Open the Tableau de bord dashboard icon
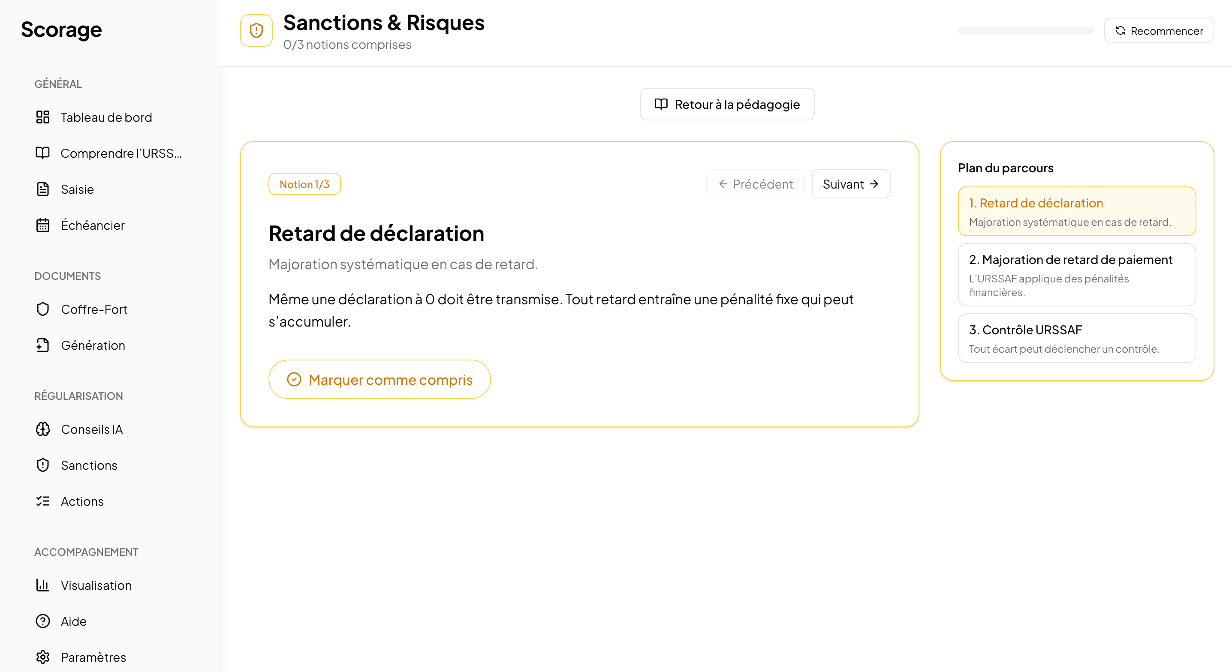This screenshot has width=1232, height=672. click(x=43, y=117)
